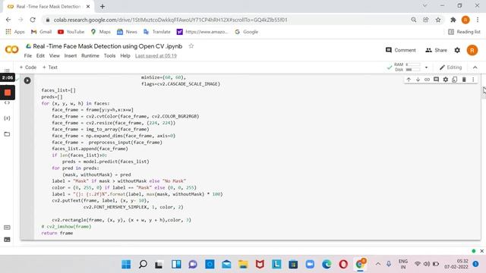
Task: Open the Insert menu
Action: (71, 55)
